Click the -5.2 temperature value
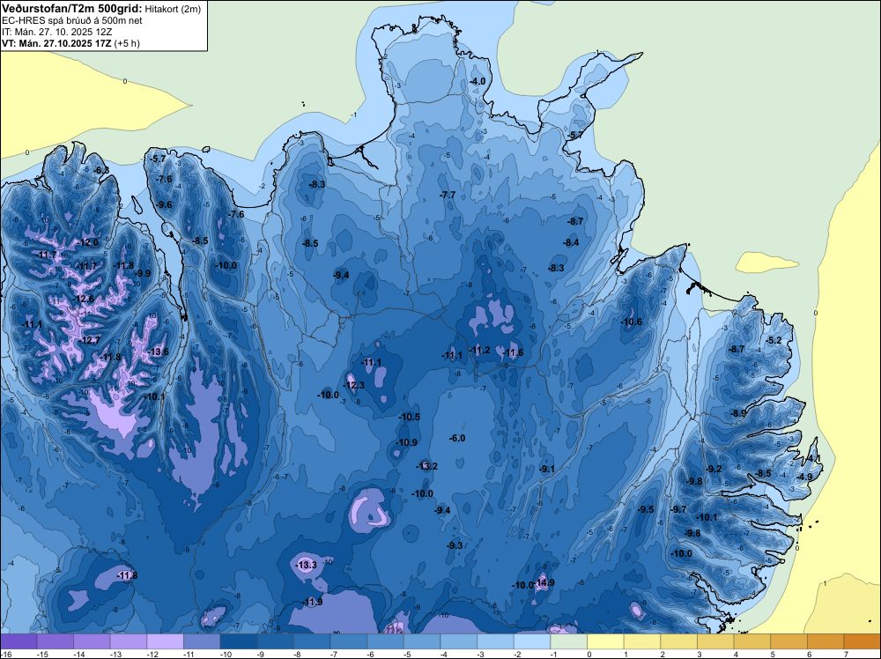881x659 pixels. 774,340
